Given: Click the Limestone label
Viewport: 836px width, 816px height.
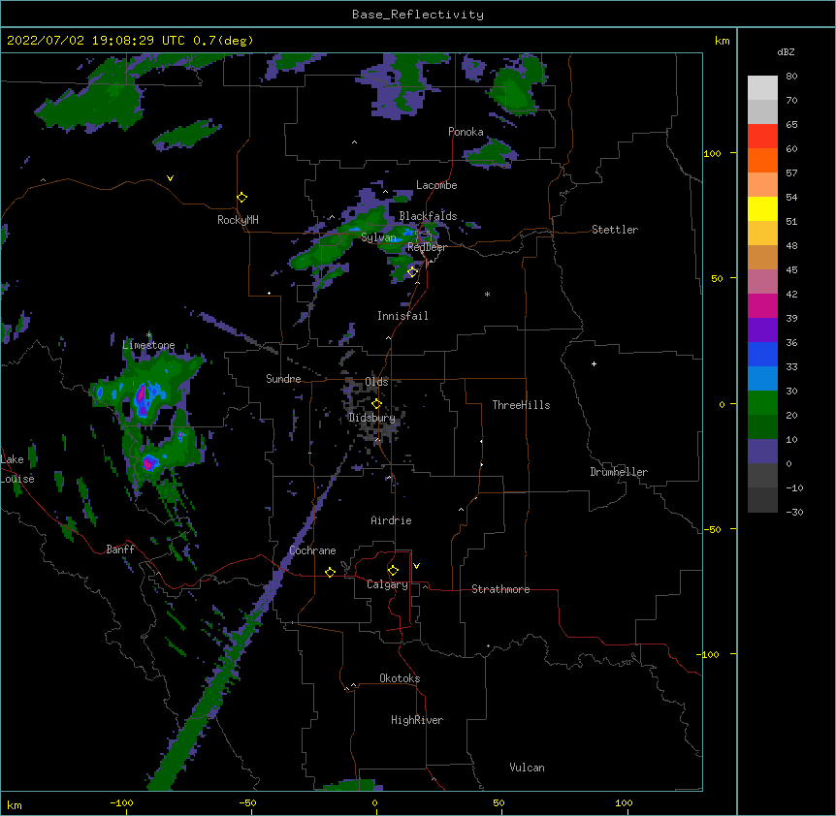Looking at the screenshot, I should click(148, 345).
